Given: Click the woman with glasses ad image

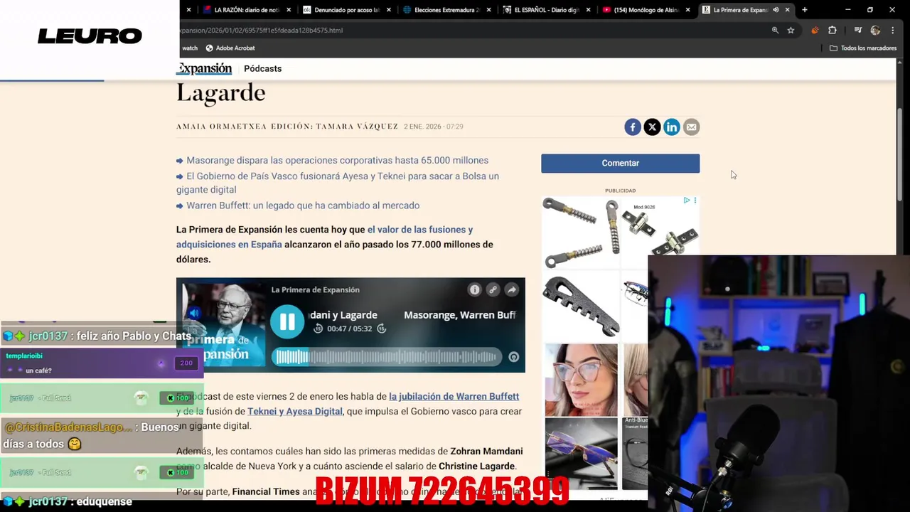Looking at the screenshot, I should click(581, 380).
